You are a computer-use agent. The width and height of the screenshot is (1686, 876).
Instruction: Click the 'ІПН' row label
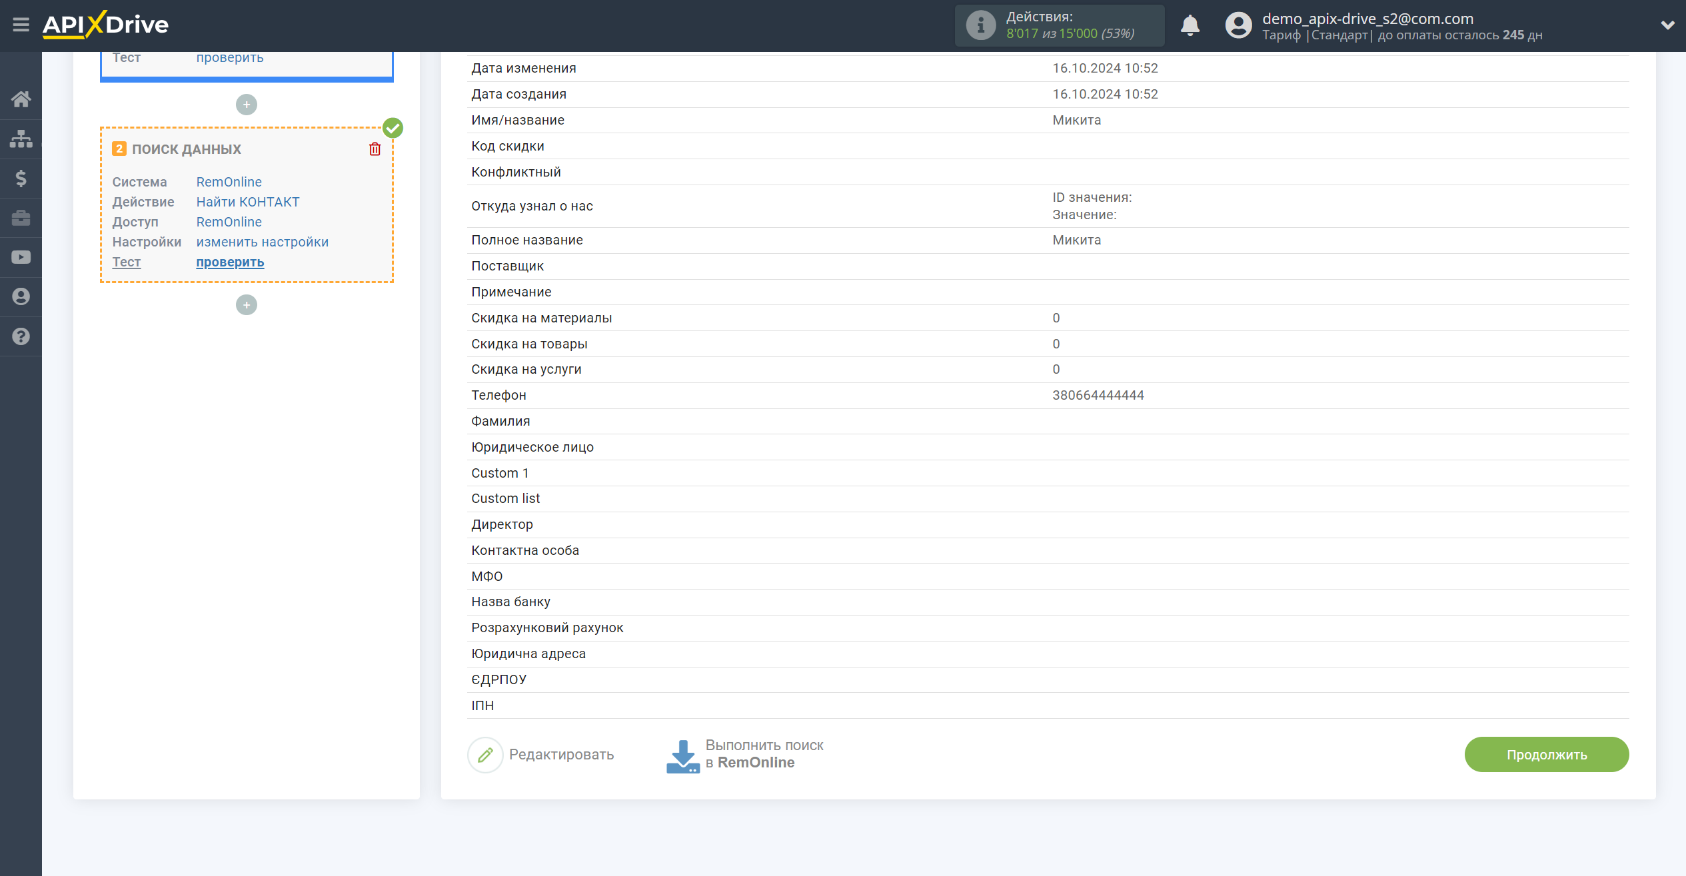(x=482, y=705)
